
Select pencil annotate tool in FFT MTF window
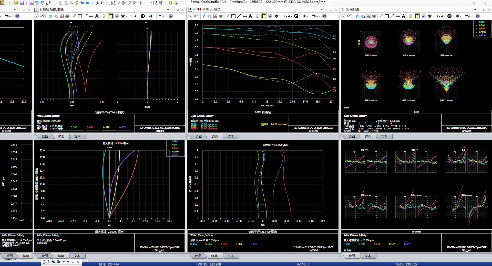pyautogui.click(x=228, y=16)
